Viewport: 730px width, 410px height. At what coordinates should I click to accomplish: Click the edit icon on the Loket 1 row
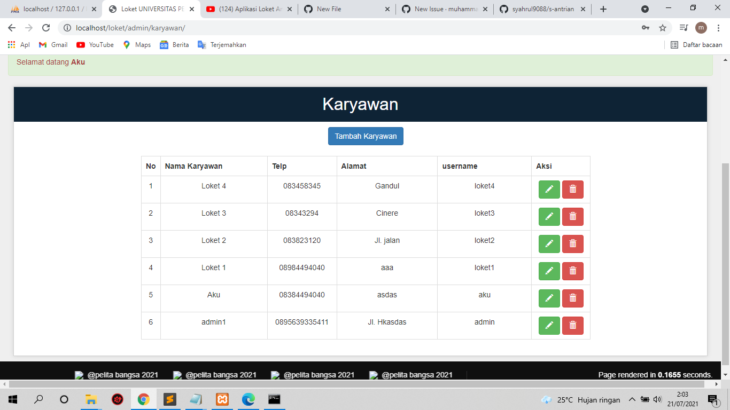549,271
